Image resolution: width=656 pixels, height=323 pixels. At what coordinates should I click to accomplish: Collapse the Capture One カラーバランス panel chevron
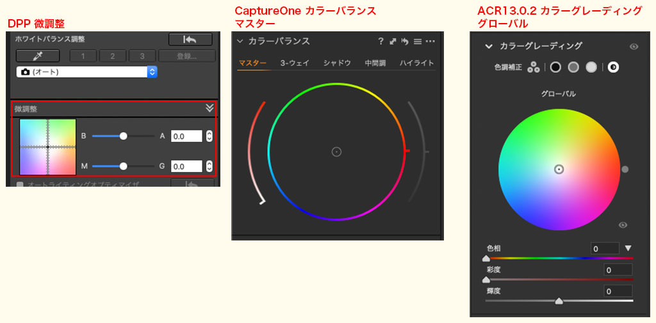click(240, 41)
